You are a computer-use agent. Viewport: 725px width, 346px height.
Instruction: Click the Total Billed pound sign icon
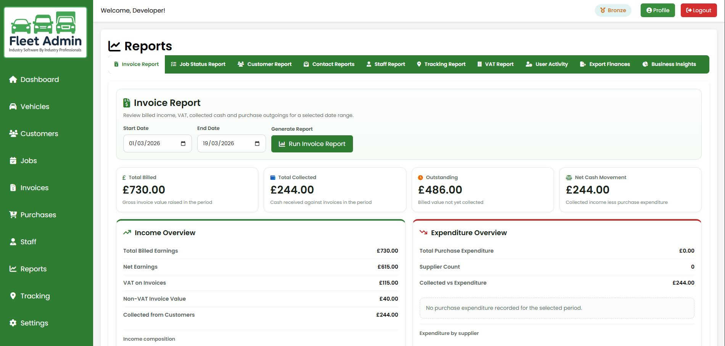(x=124, y=178)
